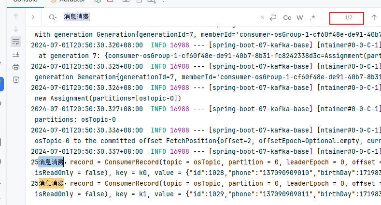This screenshot has height=205, width=381.
Task: Toggle regex .* search option
Action: (312, 17)
